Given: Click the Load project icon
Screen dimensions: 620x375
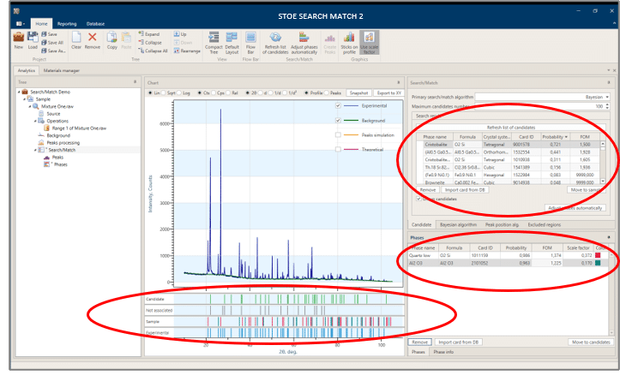Looking at the screenshot, I should pos(33,40).
